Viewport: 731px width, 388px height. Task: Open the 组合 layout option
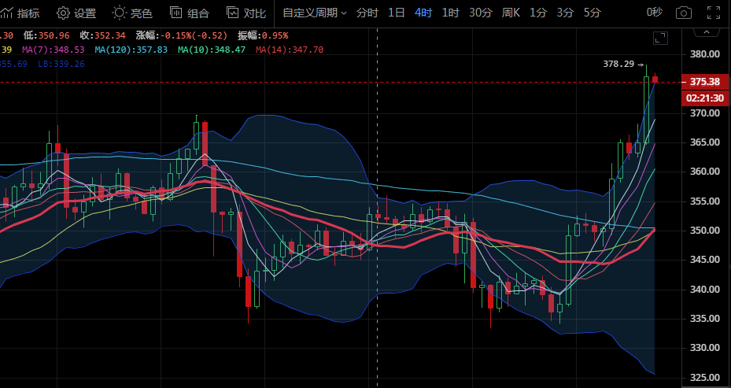190,13
